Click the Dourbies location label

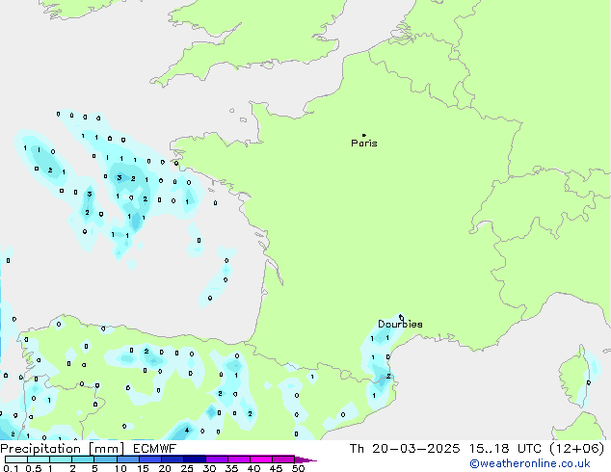400,324
